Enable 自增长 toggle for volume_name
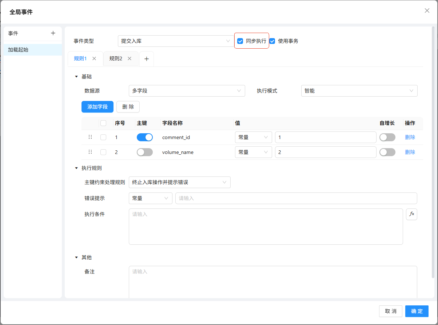The height and width of the screenshot is (325, 438). pyautogui.click(x=387, y=152)
